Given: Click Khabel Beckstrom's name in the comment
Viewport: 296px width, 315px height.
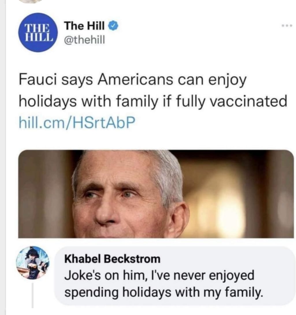Looking at the screenshot, I should (112, 259).
